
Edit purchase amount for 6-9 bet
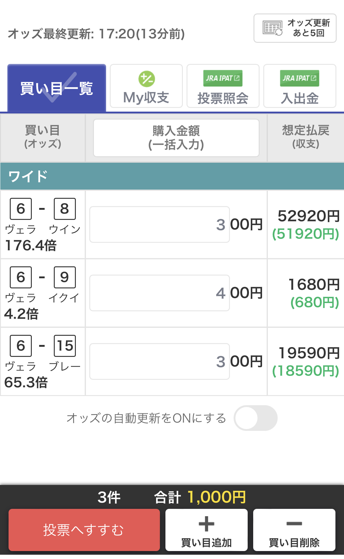(x=159, y=293)
